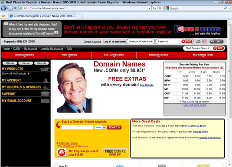The width and height of the screenshot is (232, 167).
Task: Open the shopping cart icon
Action: 216,42
